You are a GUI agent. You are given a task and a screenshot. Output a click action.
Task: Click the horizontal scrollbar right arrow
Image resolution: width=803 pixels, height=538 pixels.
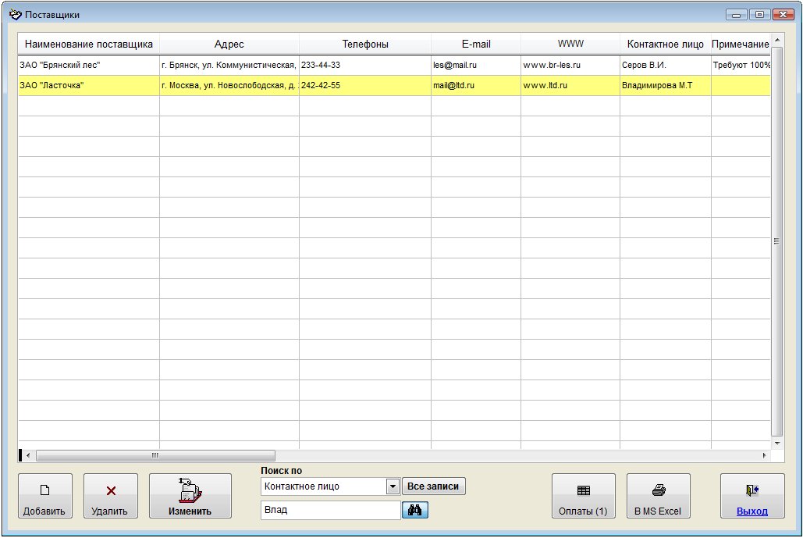[764, 455]
